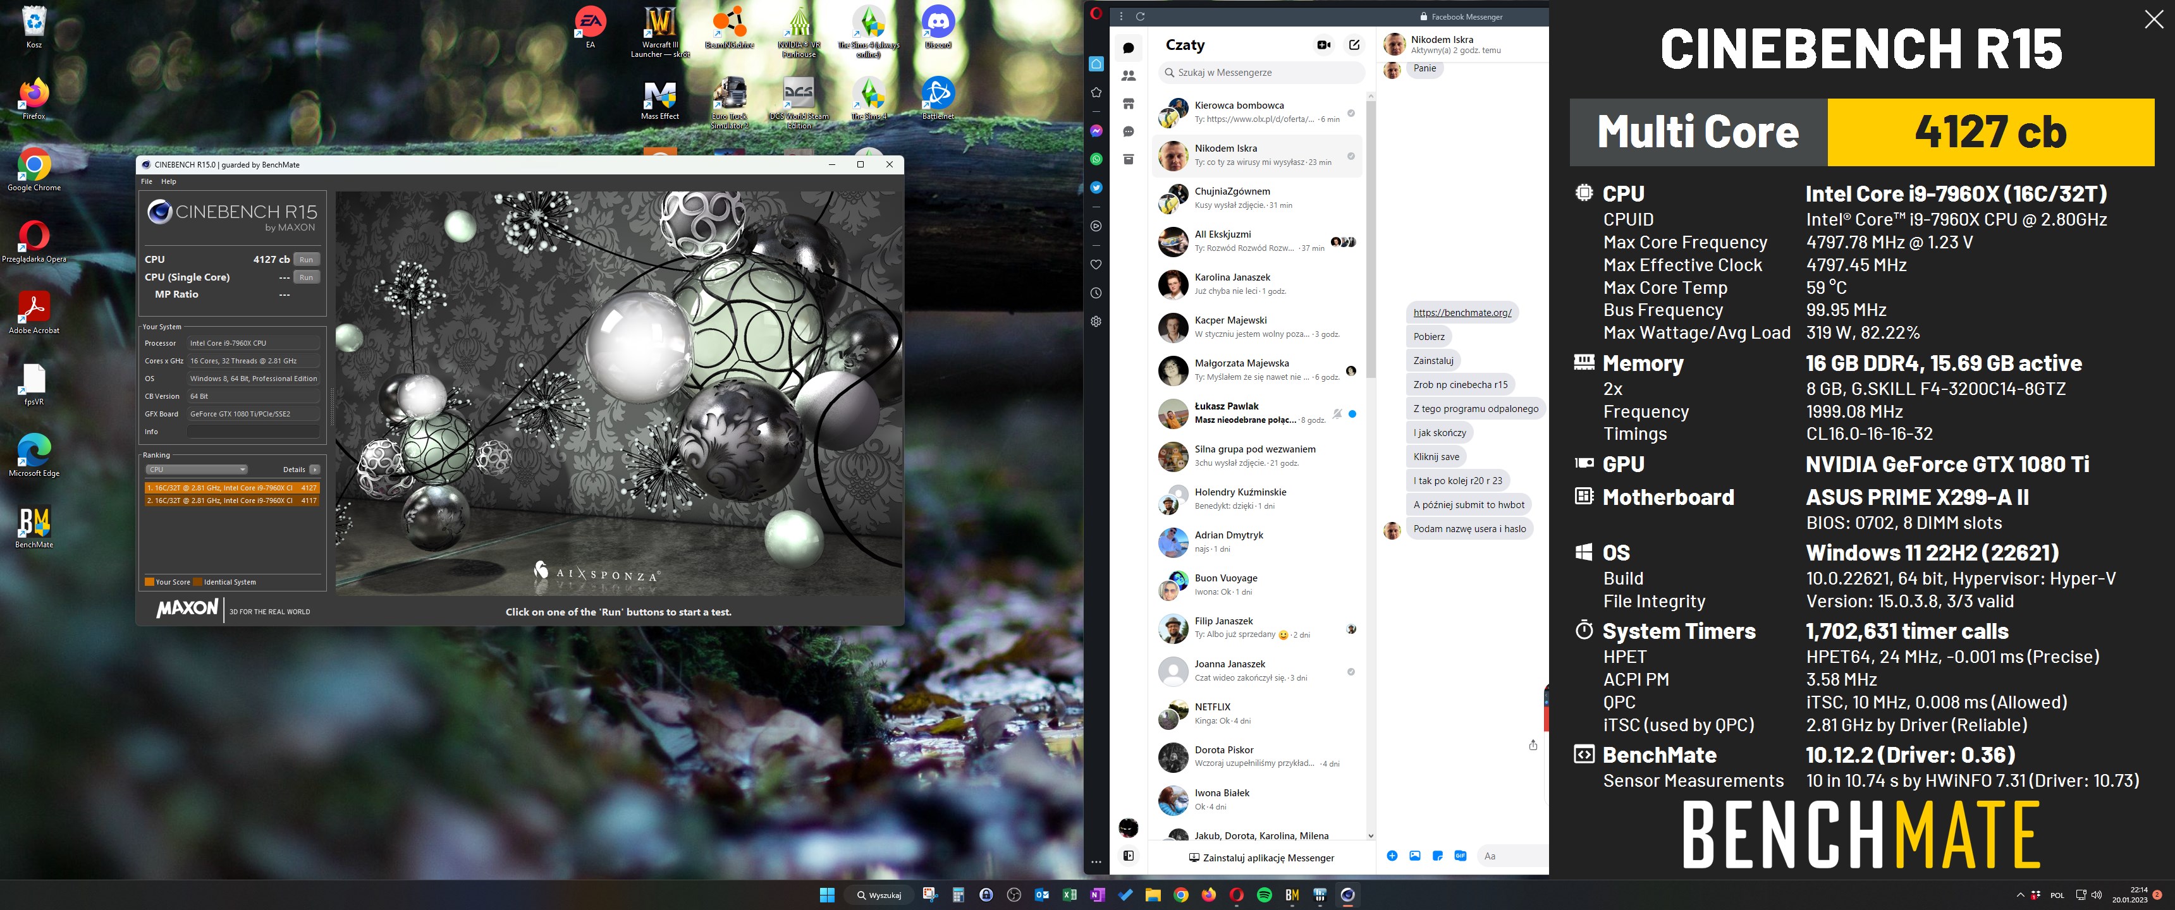Click Zainstaluj aplikację Messenger button
This screenshot has width=2175, height=910.
[1261, 858]
